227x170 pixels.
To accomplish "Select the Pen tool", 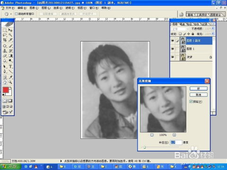I will [x=5, y=71].
